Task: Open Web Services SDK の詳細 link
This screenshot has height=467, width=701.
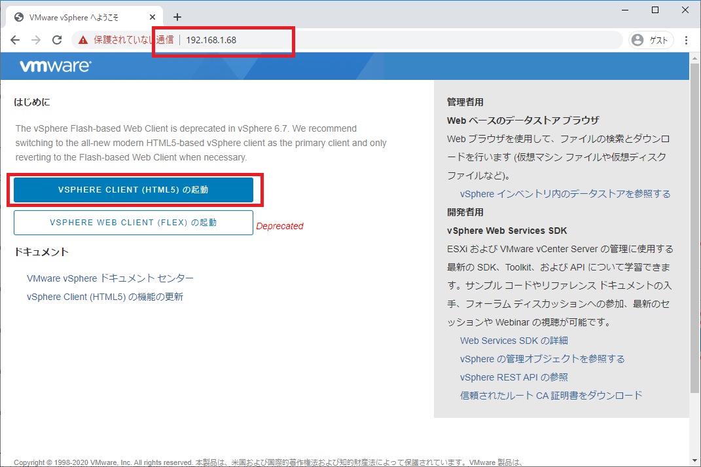Action: click(x=514, y=341)
